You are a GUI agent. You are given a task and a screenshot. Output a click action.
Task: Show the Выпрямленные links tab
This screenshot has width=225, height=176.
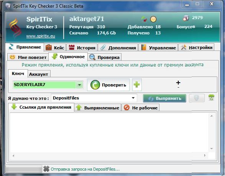click(98, 108)
